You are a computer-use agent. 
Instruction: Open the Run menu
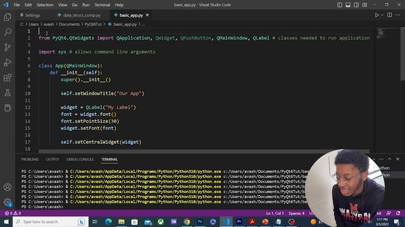point(86,5)
